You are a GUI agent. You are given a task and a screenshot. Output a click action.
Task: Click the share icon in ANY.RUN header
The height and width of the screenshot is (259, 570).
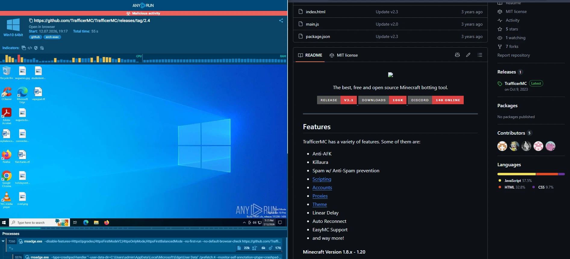(281, 20)
